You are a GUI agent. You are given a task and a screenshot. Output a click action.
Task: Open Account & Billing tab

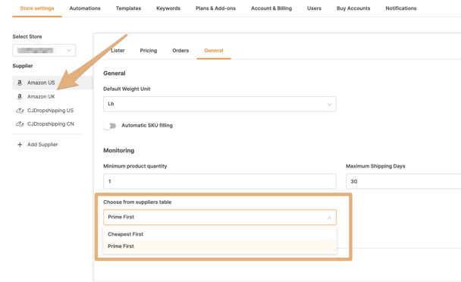click(x=271, y=8)
